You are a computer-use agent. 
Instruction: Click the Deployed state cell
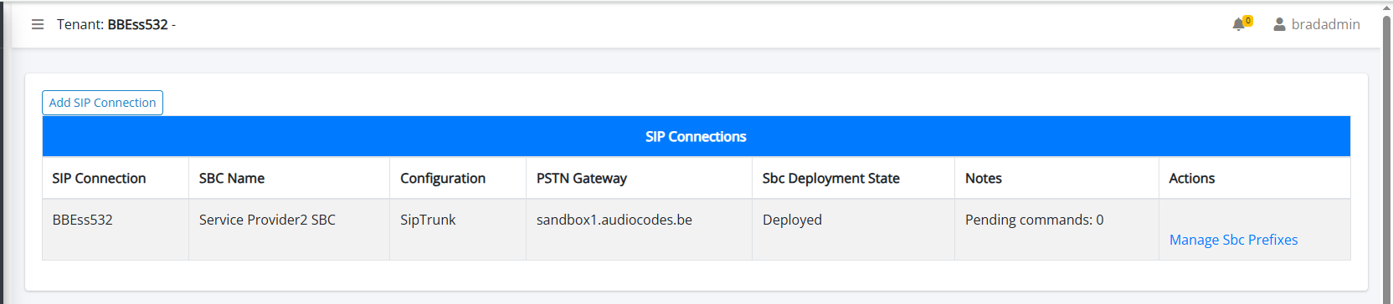pos(853,229)
